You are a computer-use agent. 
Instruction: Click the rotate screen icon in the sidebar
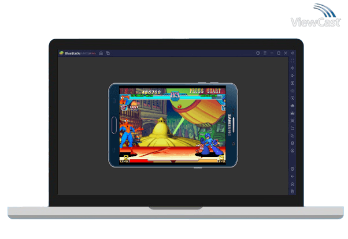pos(293,136)
